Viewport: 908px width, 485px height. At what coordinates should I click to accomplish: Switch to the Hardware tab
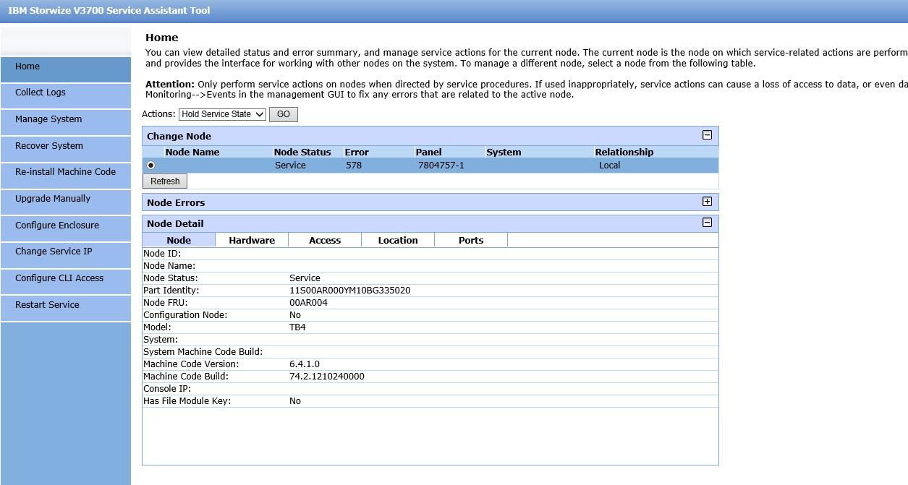pyautogui.click(x=251, y=239)
